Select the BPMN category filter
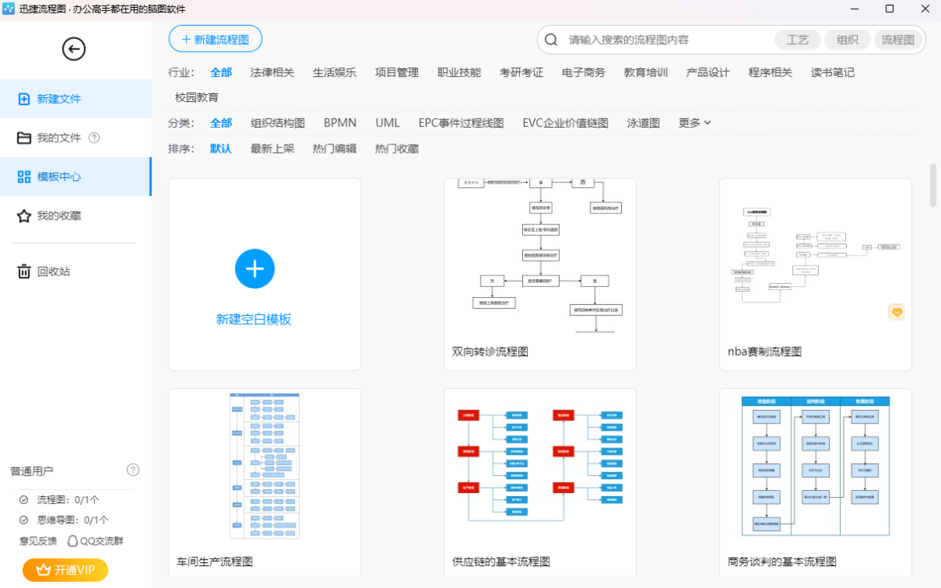This screenshot has width=941, height=588. pos(340,122)
